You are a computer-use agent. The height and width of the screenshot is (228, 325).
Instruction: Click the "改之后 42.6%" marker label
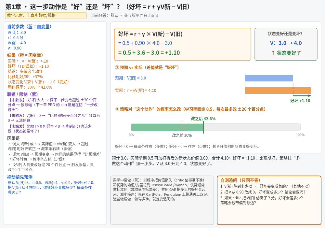click(203, 119)
